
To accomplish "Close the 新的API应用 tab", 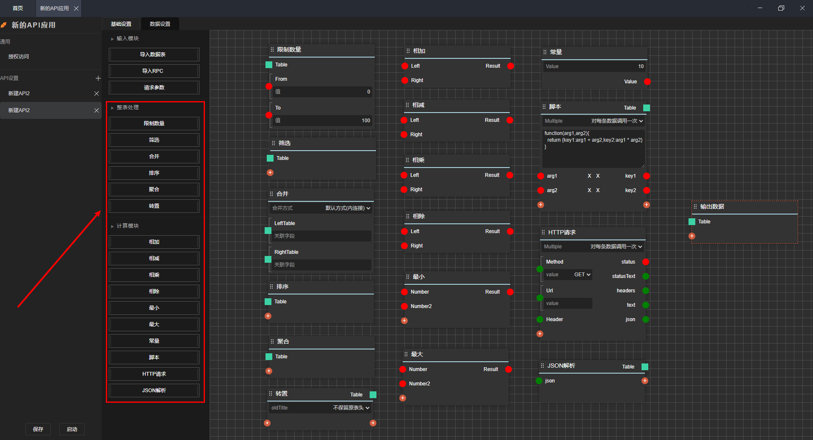I will [x=76, y=8].
